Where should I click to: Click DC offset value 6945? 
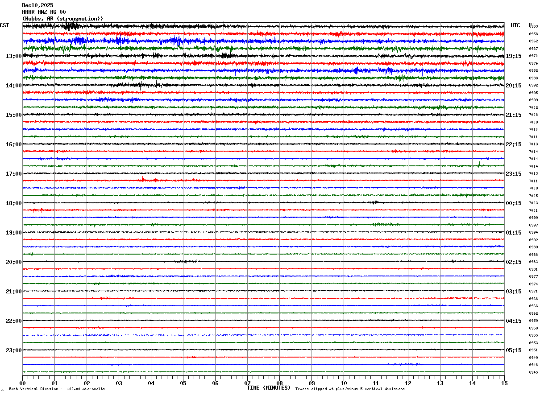(533, 372)
